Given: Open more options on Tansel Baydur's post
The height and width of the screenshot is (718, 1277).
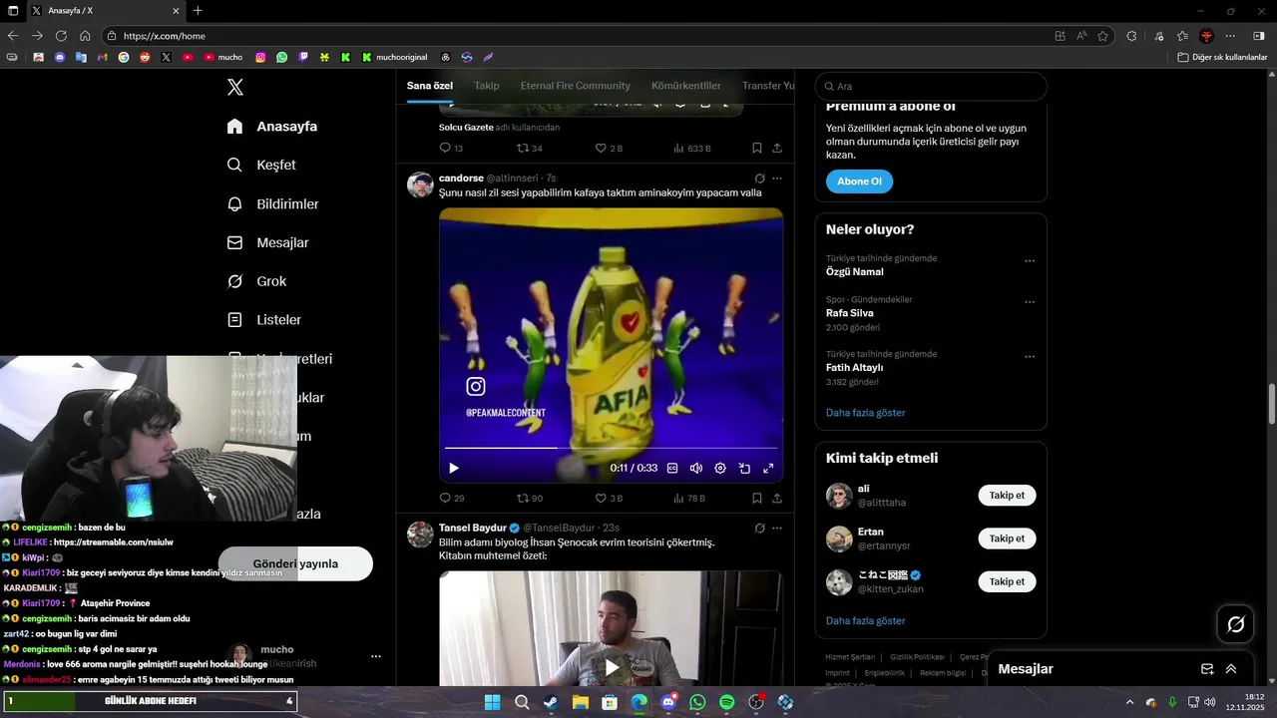Looking at the screenshot, I should point(777,528).
